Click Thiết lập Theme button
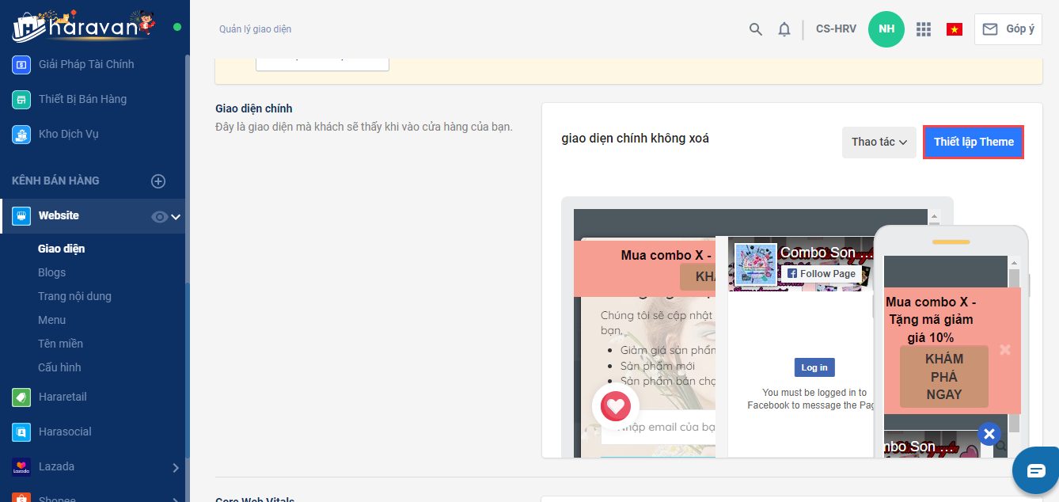This screenshot has height=502, width=1059. (x=974, y=142)
